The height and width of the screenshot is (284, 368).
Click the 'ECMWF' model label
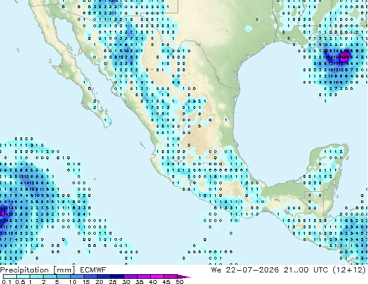[93, 270]
